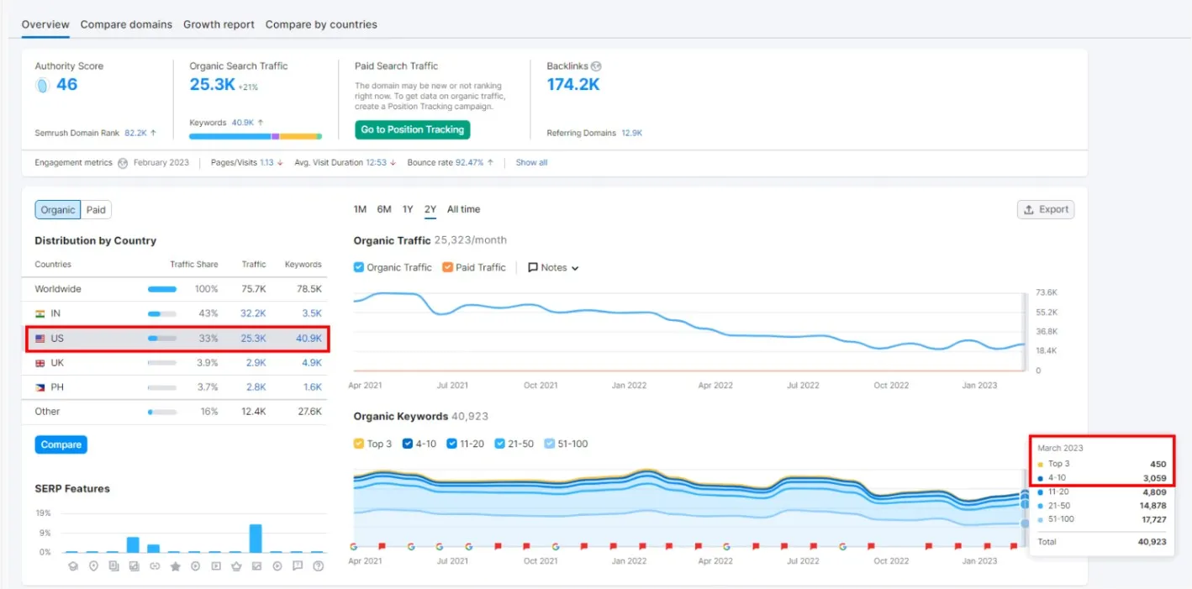The width and height of the screenshot is (1192, 589).
Task: Click UK keywords value 4.9K
Action: (x=312, y=363)
